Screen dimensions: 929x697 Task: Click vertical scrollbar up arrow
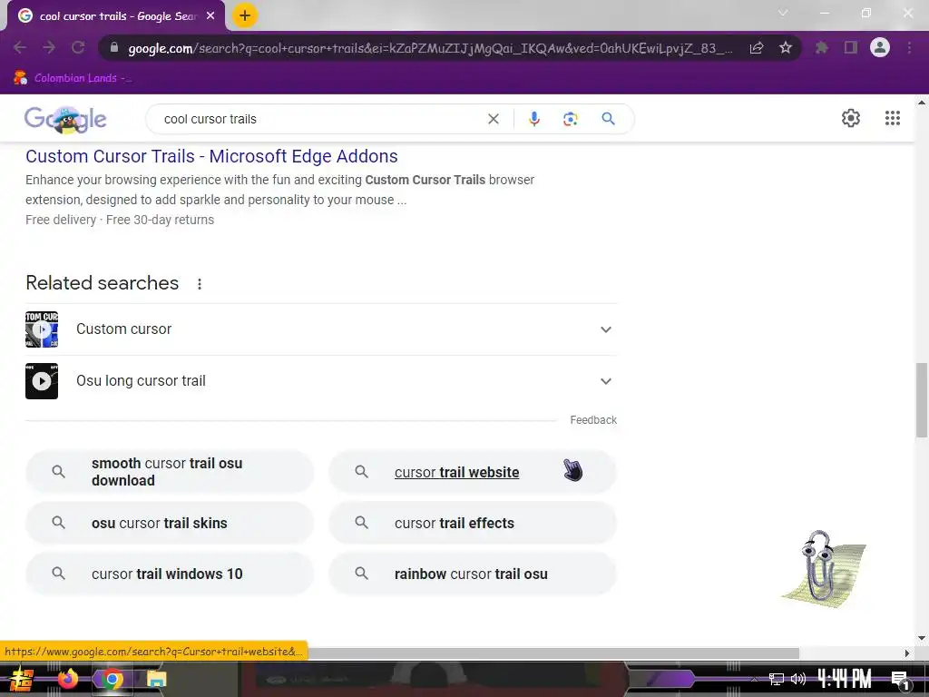[922, 102]
